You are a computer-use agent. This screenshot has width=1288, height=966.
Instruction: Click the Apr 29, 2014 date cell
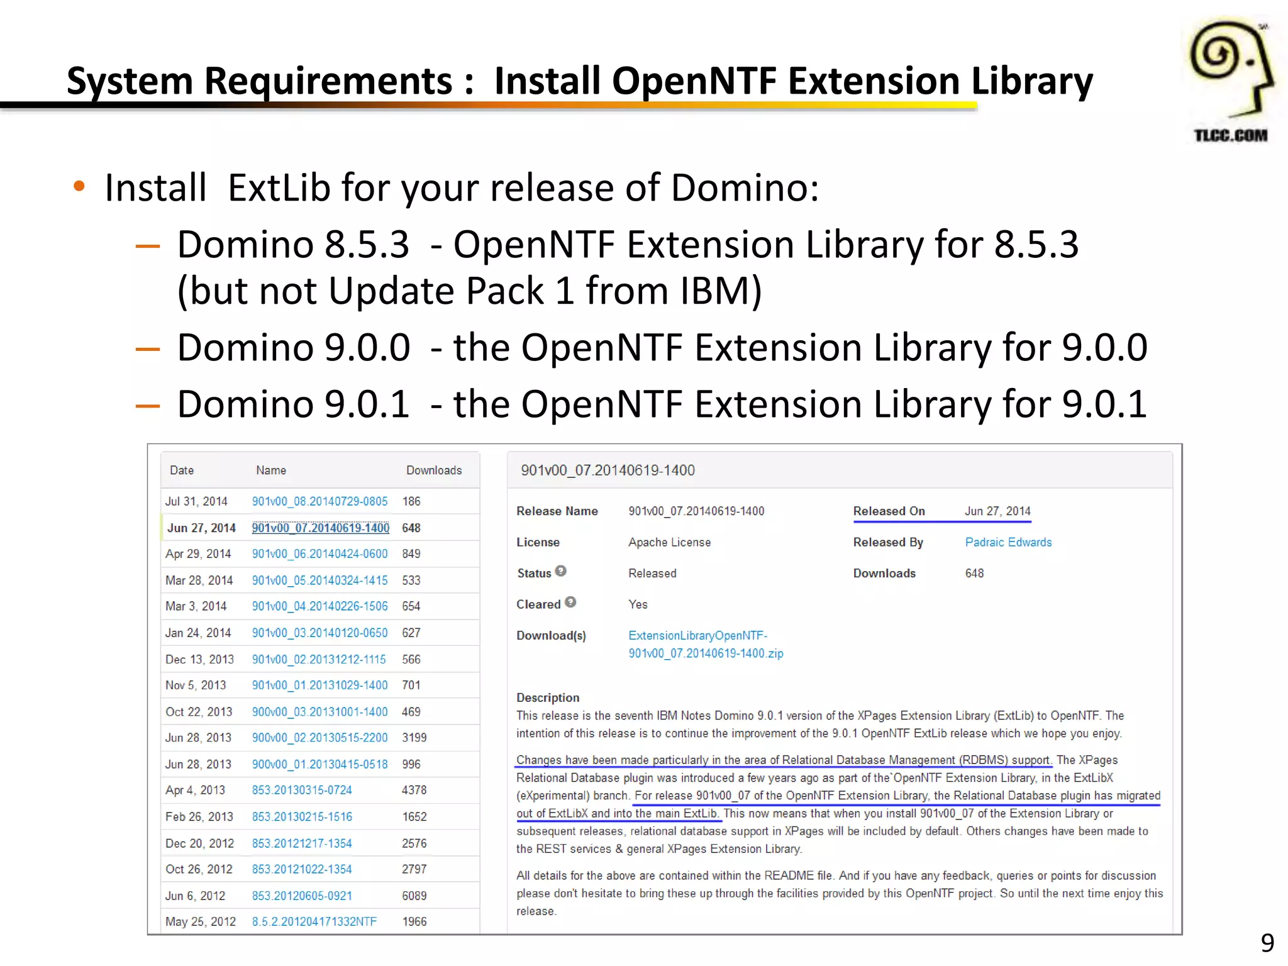point(198,553)
